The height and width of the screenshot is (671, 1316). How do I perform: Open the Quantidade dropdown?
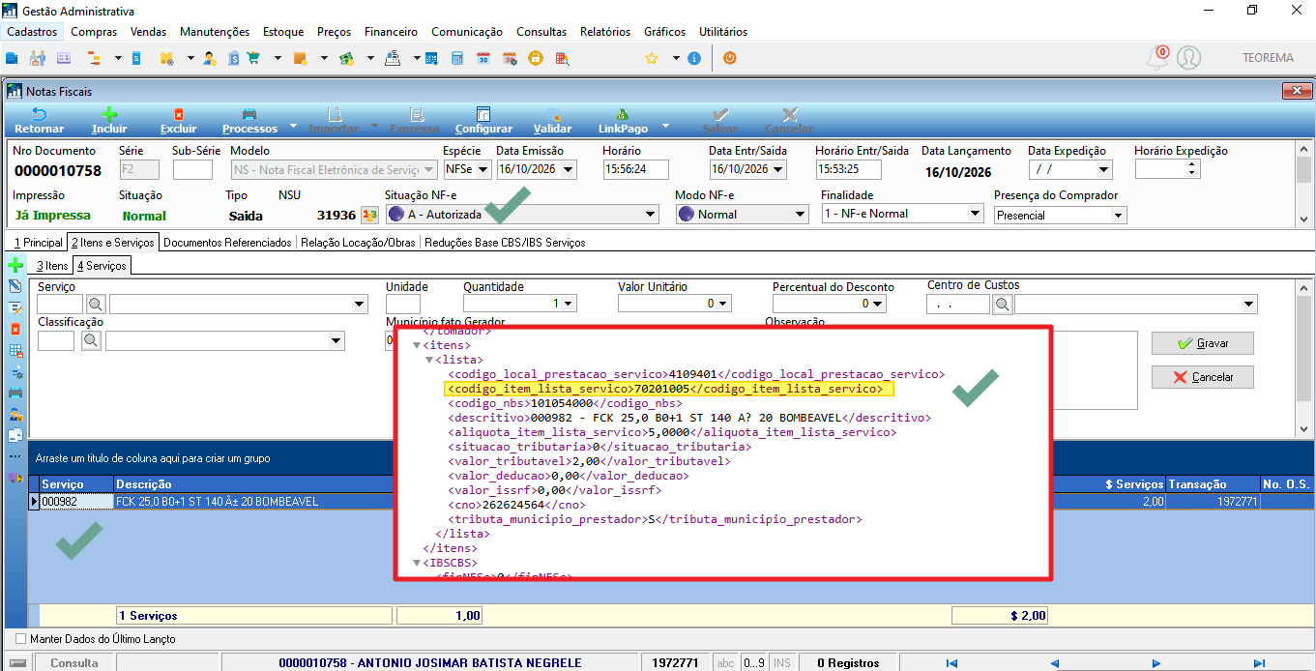pyautogui.click(x=568, y=304)
